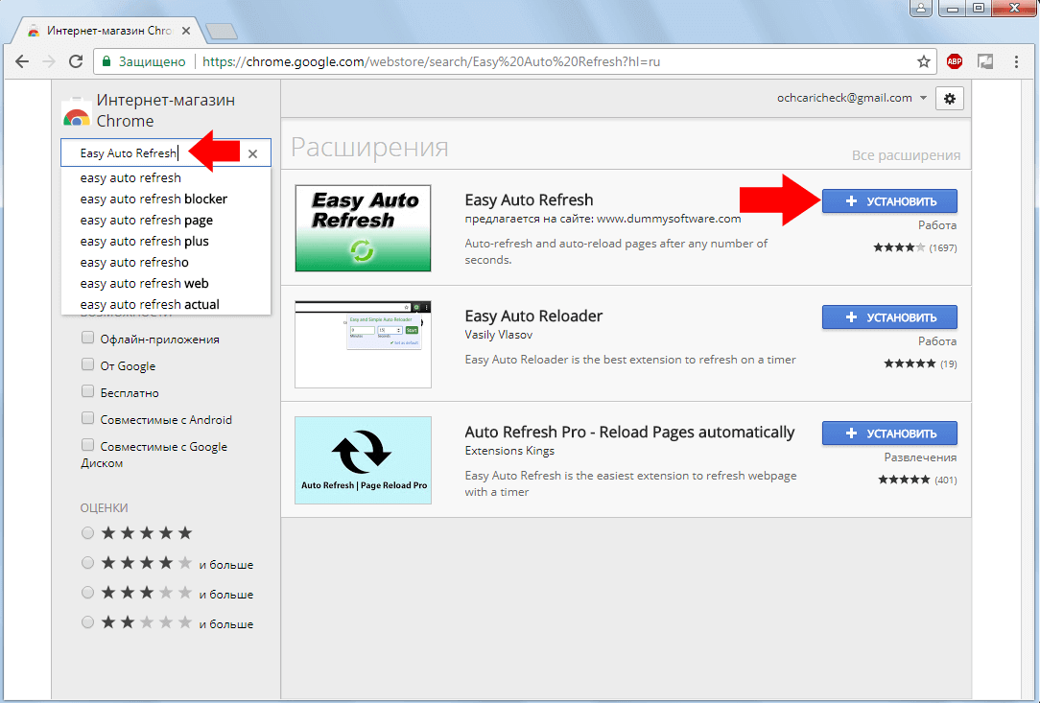The height and width of the screenshot is (703, 1040).
Task: Click the Vasily Vlasov author name
Action: (x=498, y=335)
